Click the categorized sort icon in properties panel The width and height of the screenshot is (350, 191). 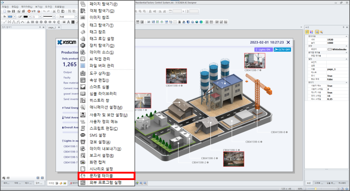[x=307, y=32]
